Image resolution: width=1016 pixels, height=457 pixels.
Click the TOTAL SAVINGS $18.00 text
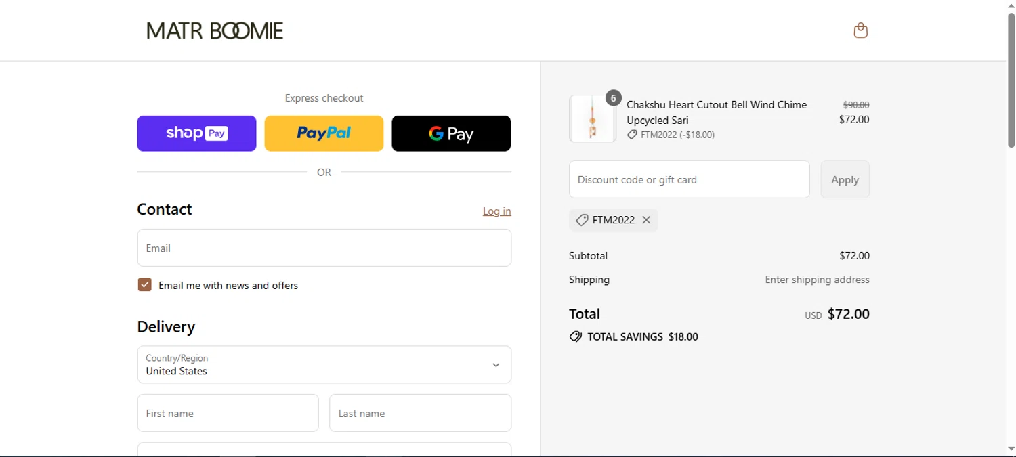[x=643, y=336]
